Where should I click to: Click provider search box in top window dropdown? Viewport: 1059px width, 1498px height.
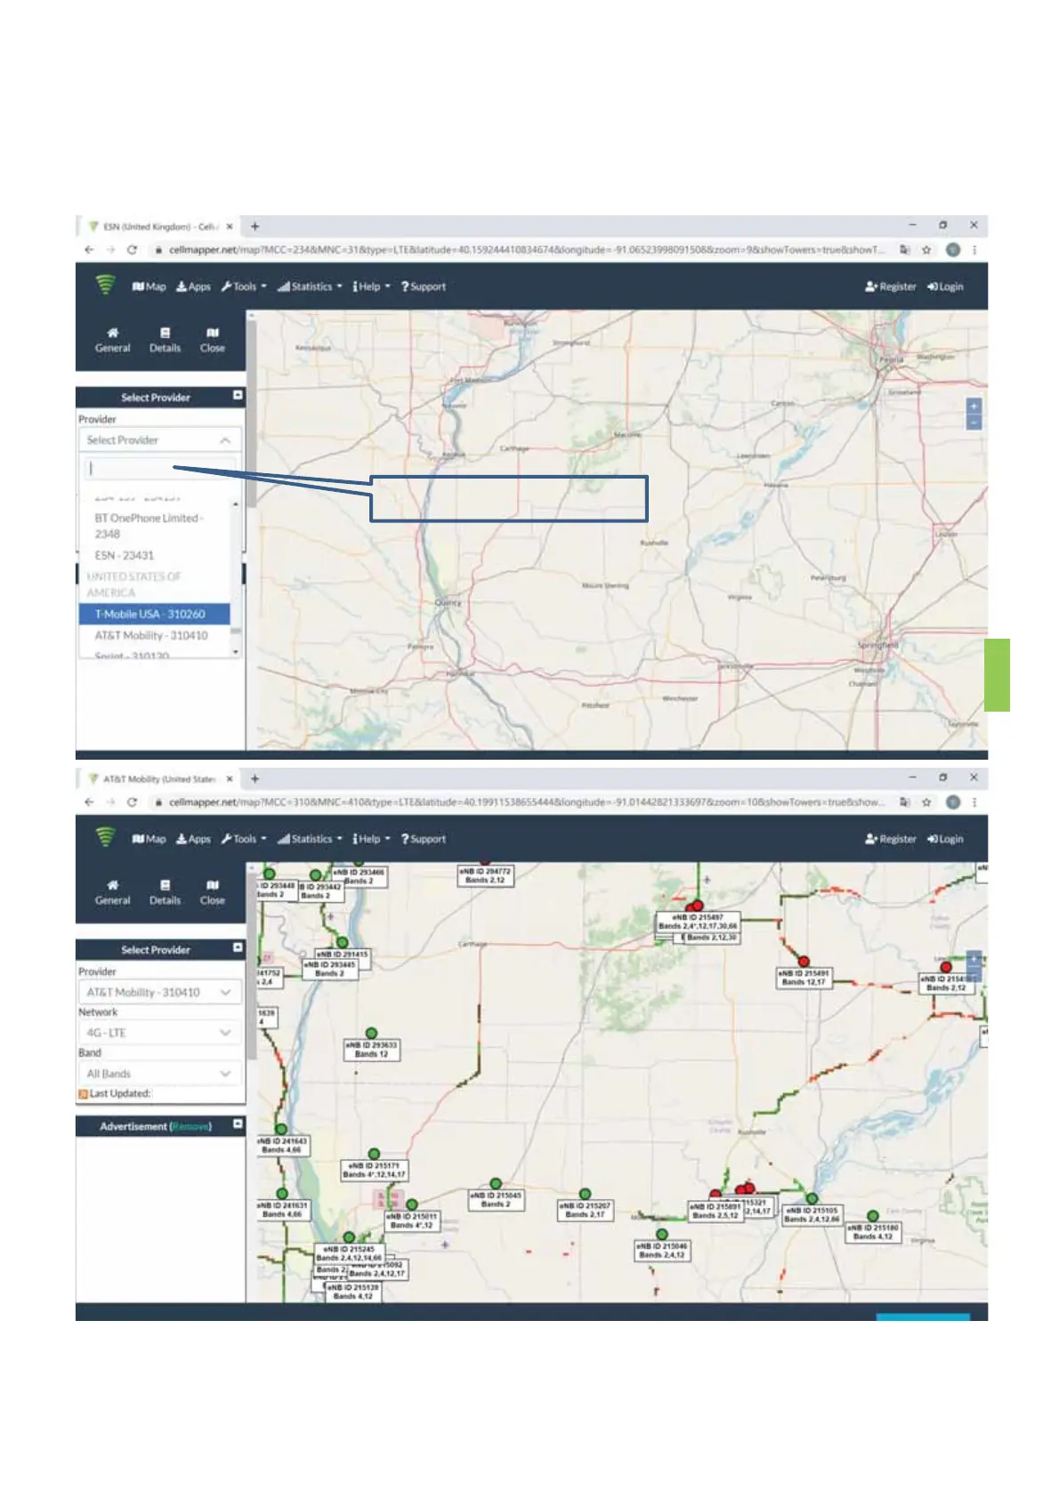pyautogui.click(x=160, y=468)
